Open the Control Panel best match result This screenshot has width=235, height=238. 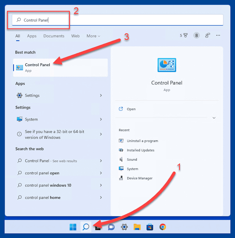[60, 68]
